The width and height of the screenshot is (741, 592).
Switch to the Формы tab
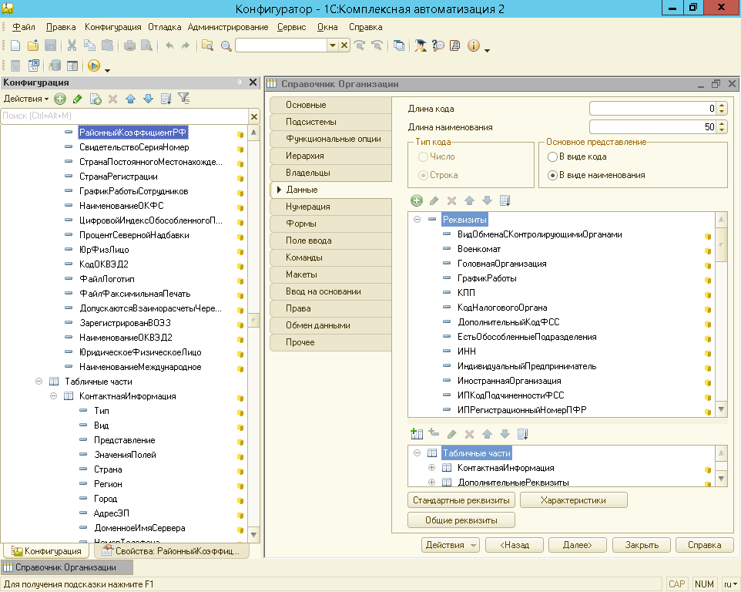point(330,224)
